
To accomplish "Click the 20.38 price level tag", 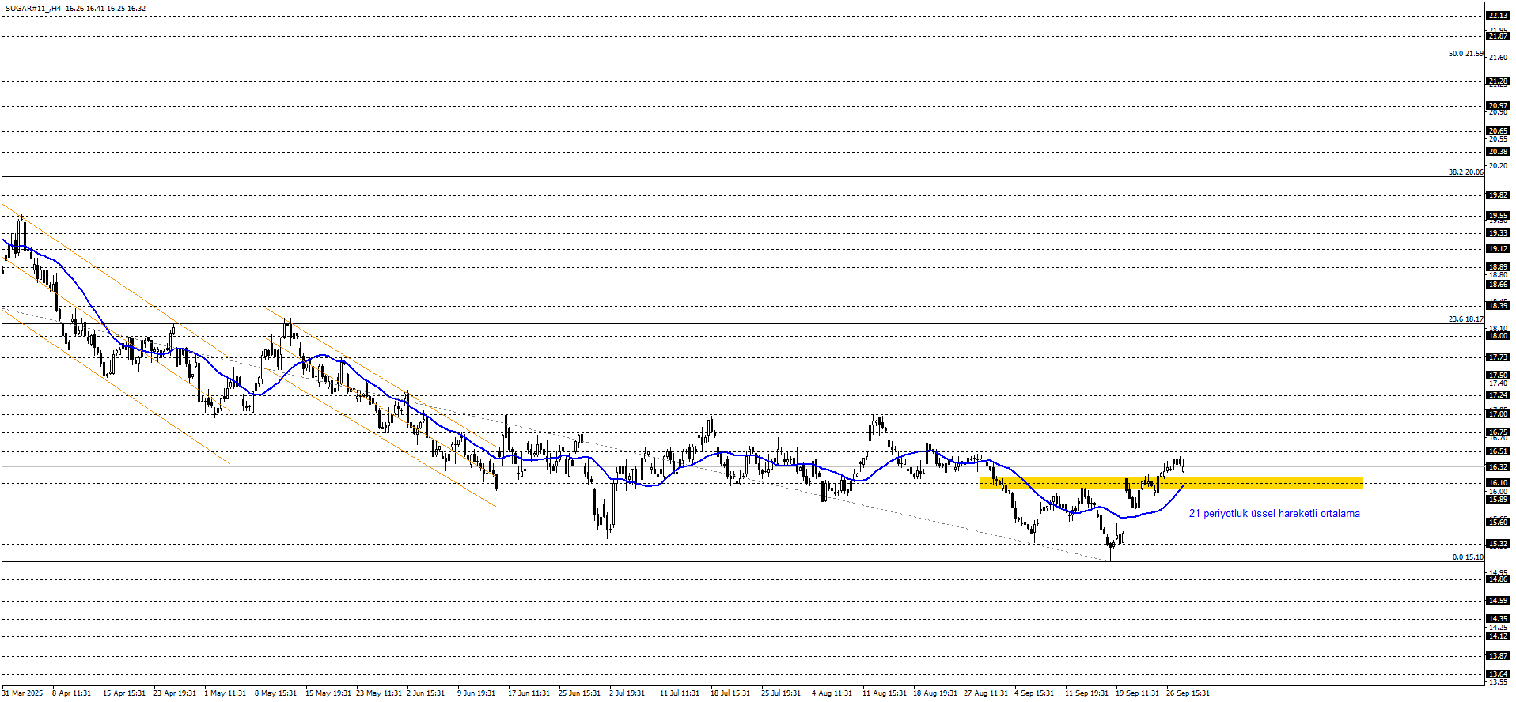I will tap(1498, 152).
